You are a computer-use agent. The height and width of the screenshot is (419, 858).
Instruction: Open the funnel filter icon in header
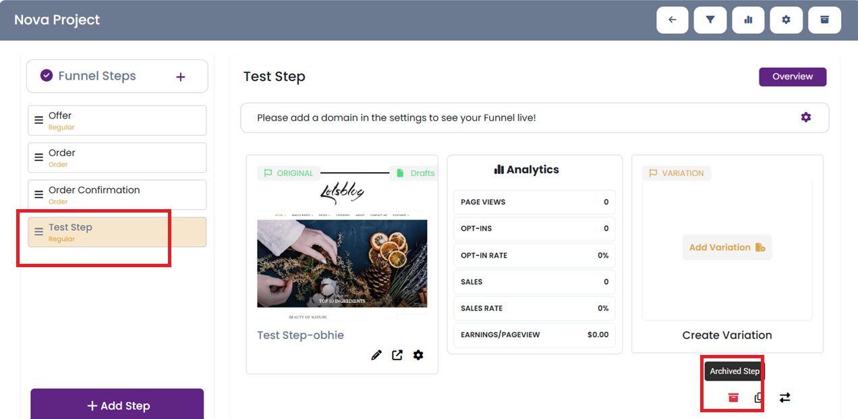[710, 20]
